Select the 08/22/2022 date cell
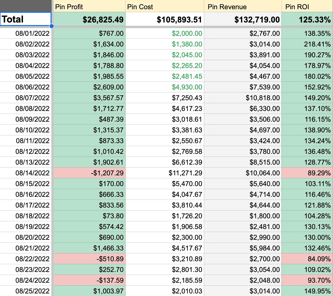333x296 pixels. pos(26,259)
